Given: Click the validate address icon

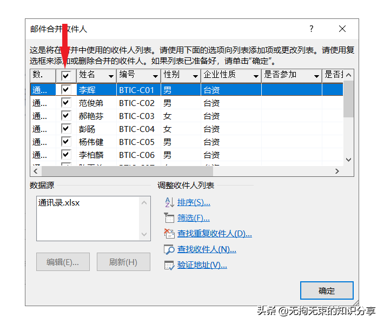Looking at the screenshot, I should point(169,265).
